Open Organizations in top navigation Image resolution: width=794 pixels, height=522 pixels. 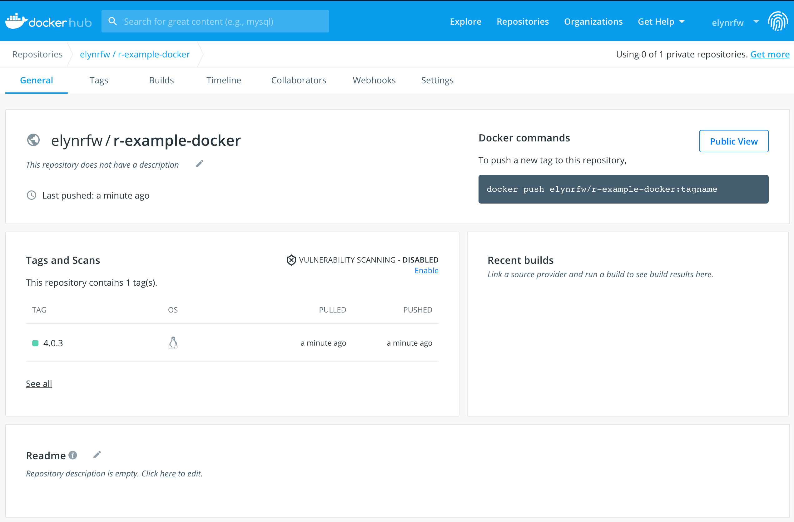593,21
